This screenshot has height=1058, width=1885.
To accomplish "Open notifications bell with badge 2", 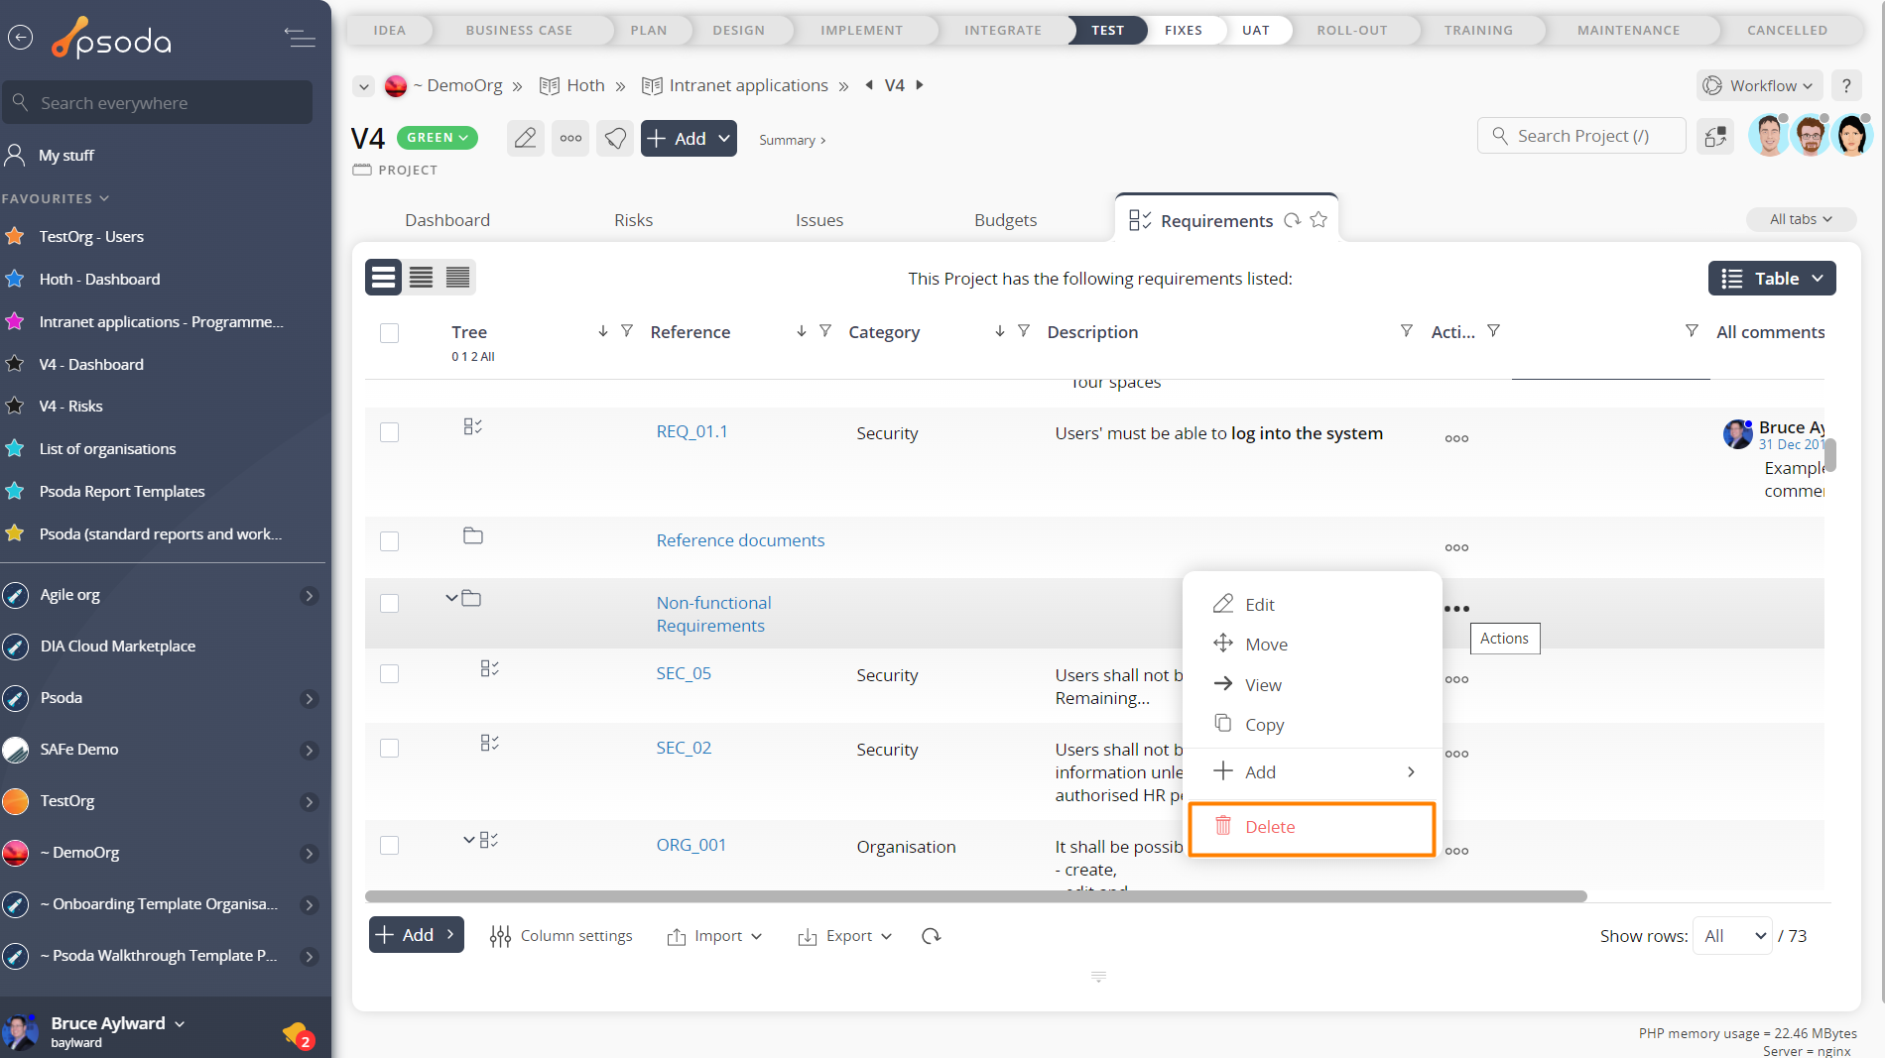I will coord(297,1034).
